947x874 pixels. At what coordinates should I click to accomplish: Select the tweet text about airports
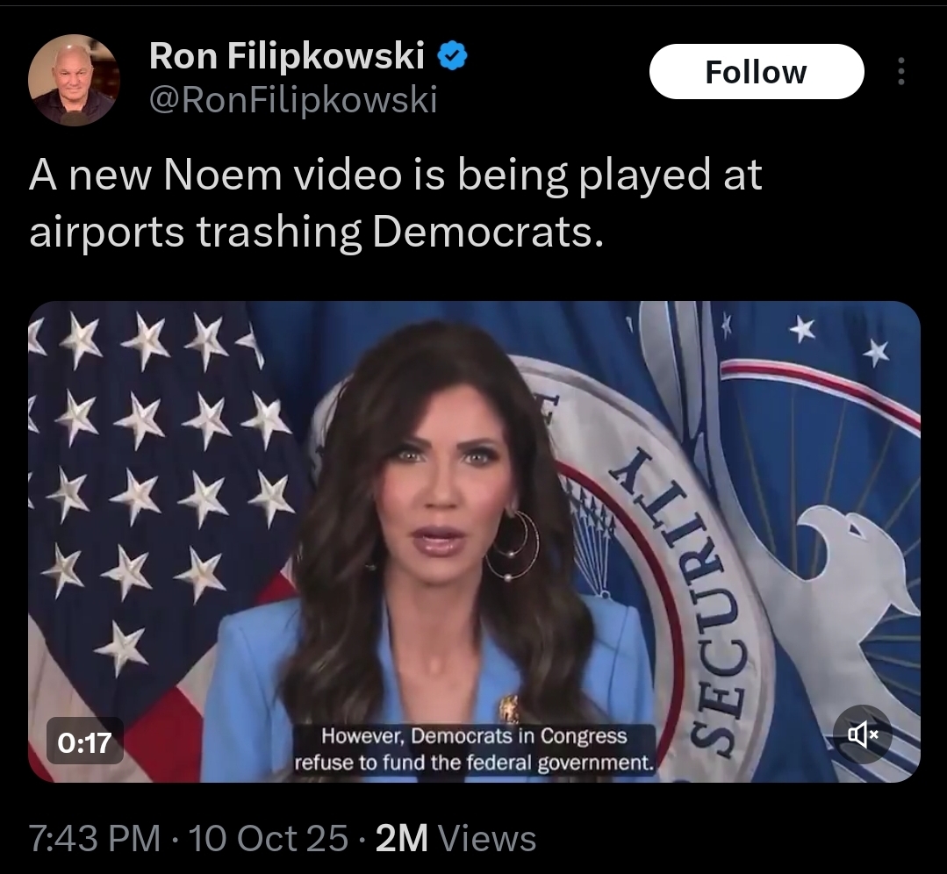click(396, 203)
